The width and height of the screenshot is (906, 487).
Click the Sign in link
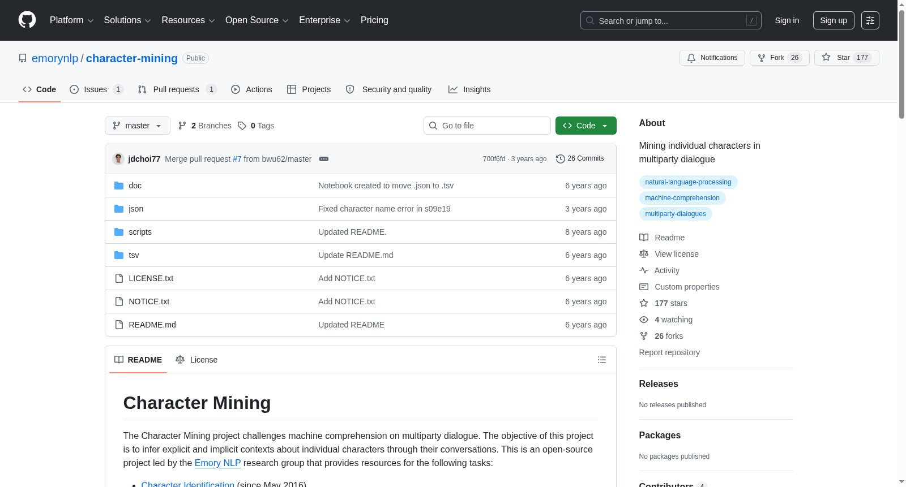[x=787, y=20]
